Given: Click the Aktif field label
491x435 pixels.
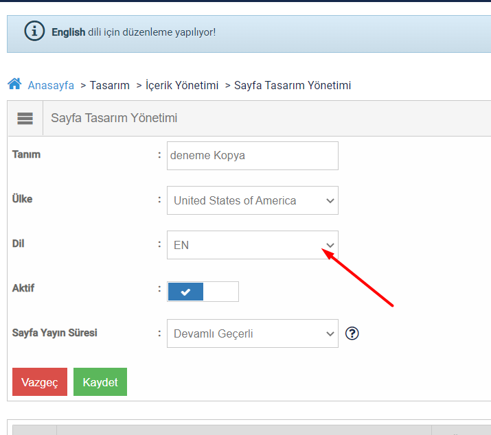Looking at the screenshot, I should pos(23,288).
